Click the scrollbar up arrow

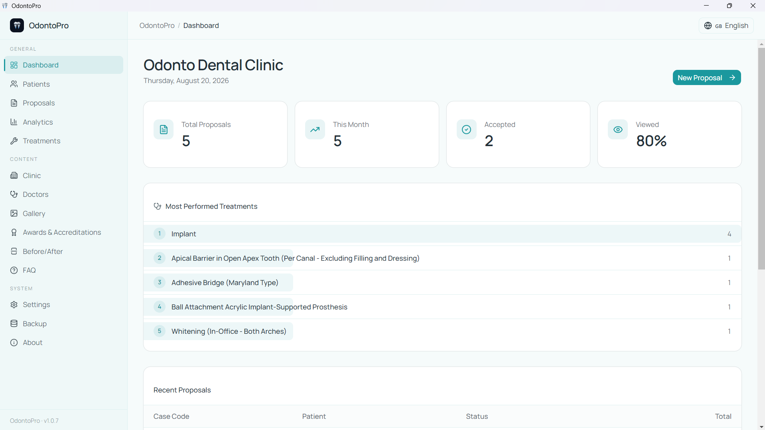(x=761, y=44)
